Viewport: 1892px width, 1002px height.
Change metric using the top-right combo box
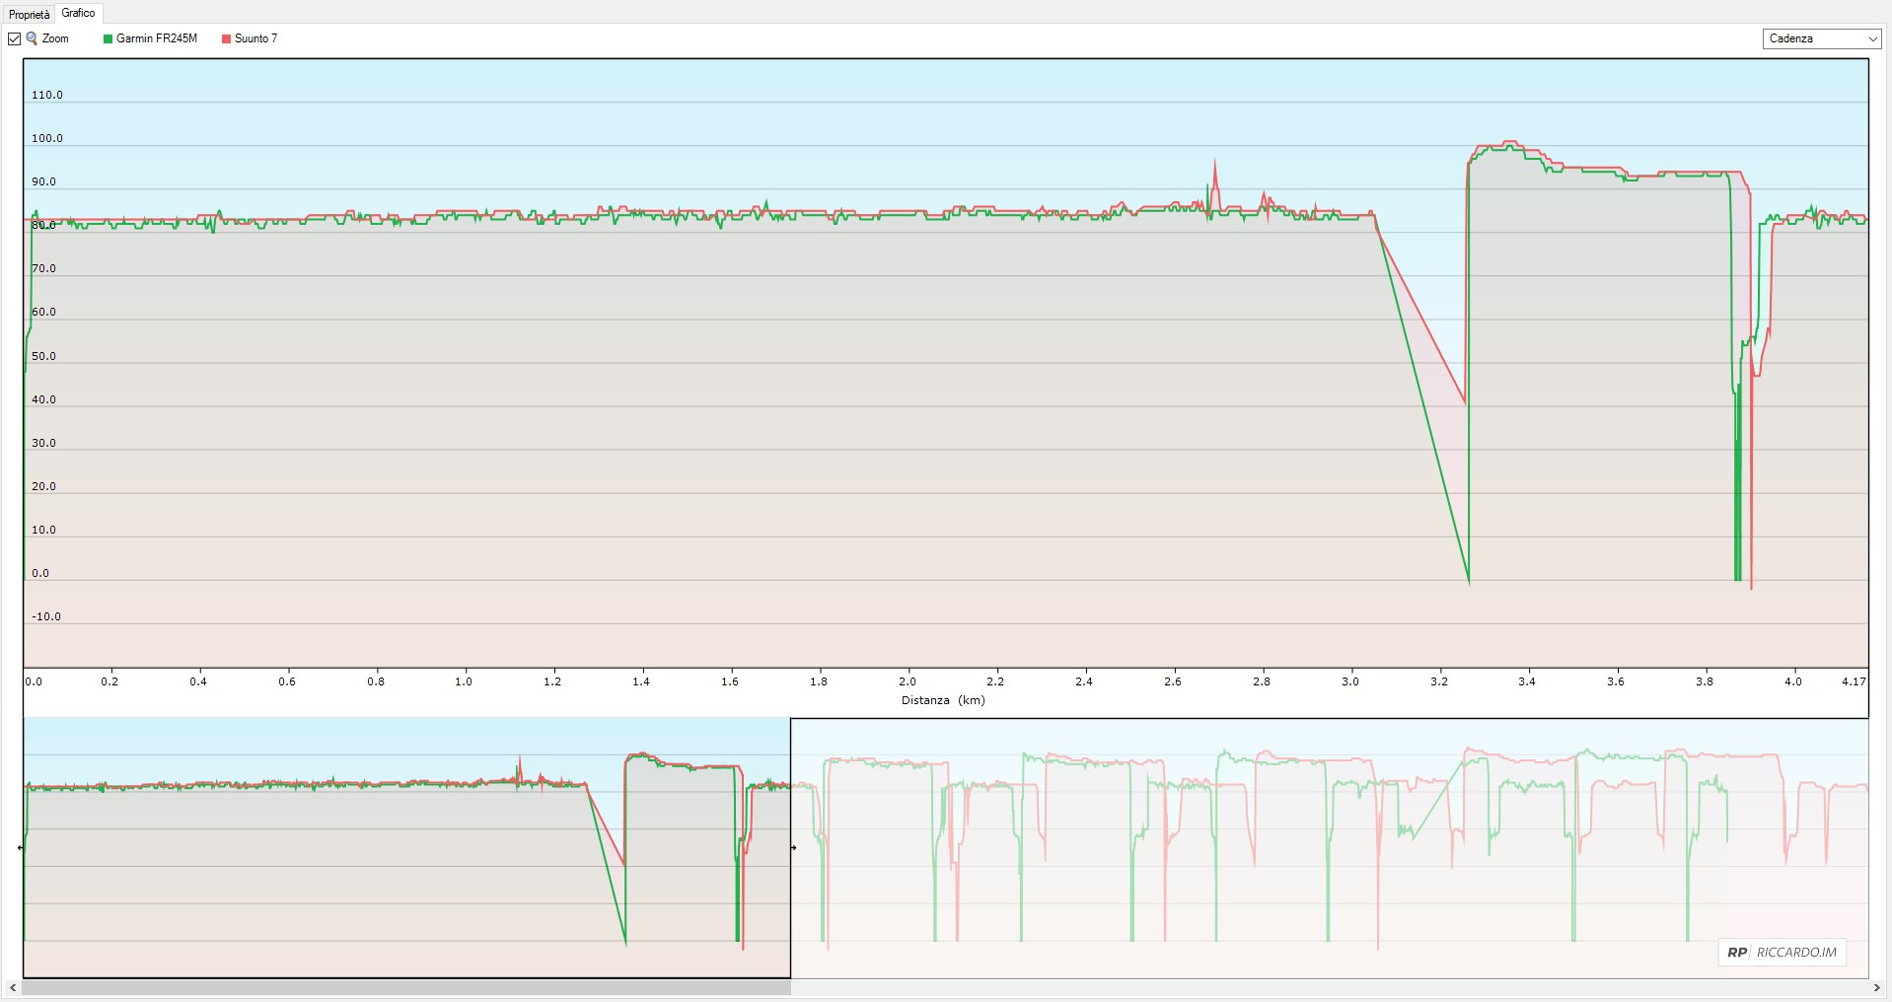click(1820, 38)
